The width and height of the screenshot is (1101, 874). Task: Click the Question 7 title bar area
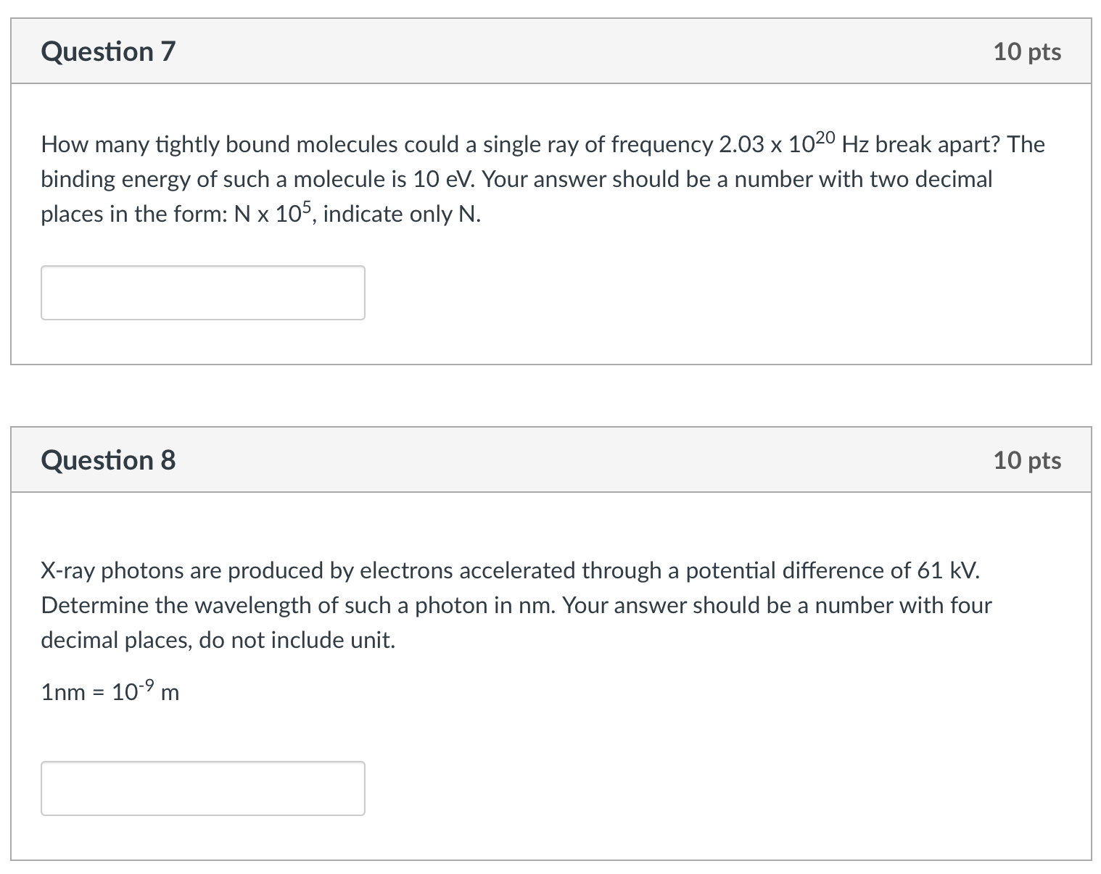(x=550, y=51)
